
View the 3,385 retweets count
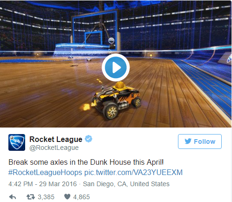coord(46,197)
